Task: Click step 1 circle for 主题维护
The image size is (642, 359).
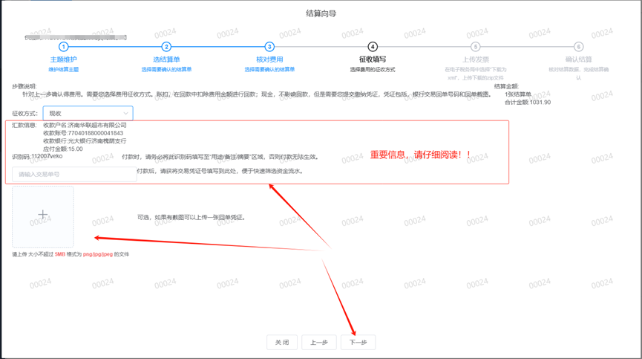Action: click(x=64, y=47)
